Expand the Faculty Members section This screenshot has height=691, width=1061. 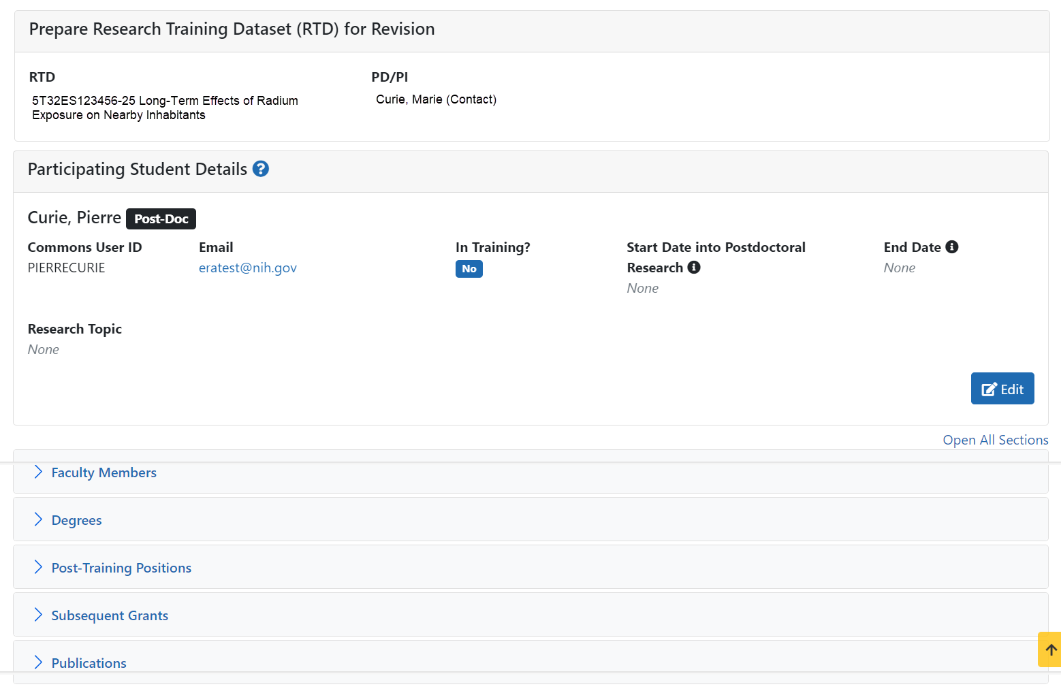(x=530, y=472)
